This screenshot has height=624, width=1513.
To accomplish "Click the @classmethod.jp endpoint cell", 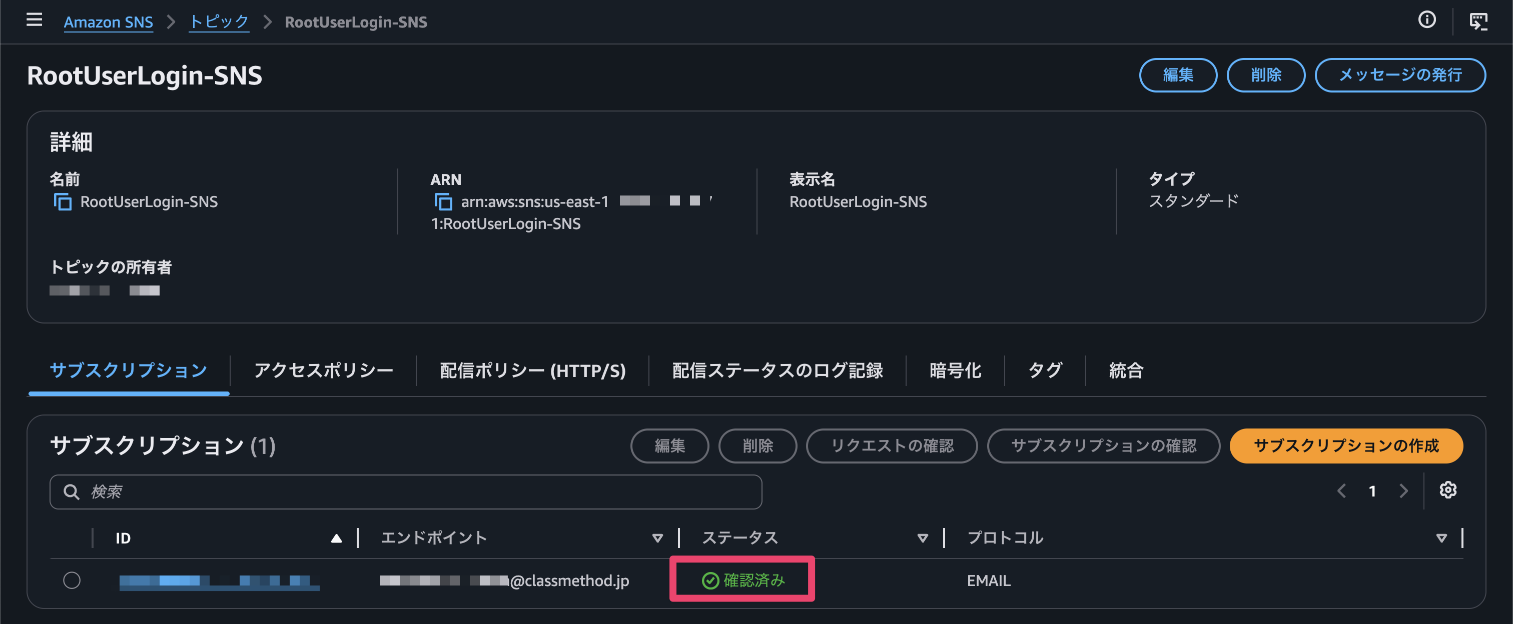I will tap(504, 580).
